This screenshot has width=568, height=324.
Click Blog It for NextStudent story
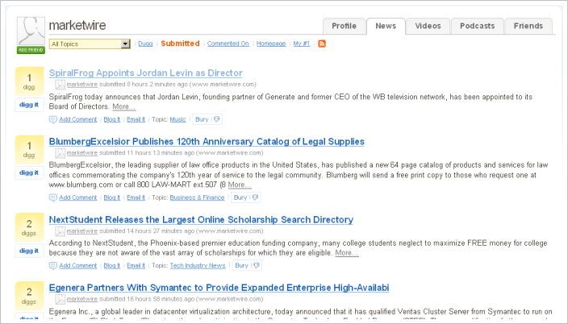(x=112, y=266)
